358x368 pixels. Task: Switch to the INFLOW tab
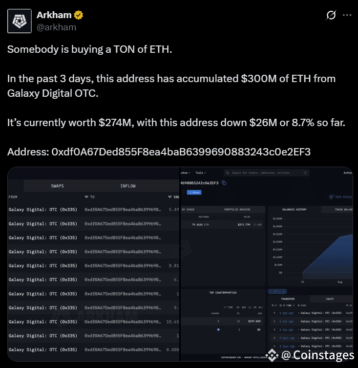(128, 186)
